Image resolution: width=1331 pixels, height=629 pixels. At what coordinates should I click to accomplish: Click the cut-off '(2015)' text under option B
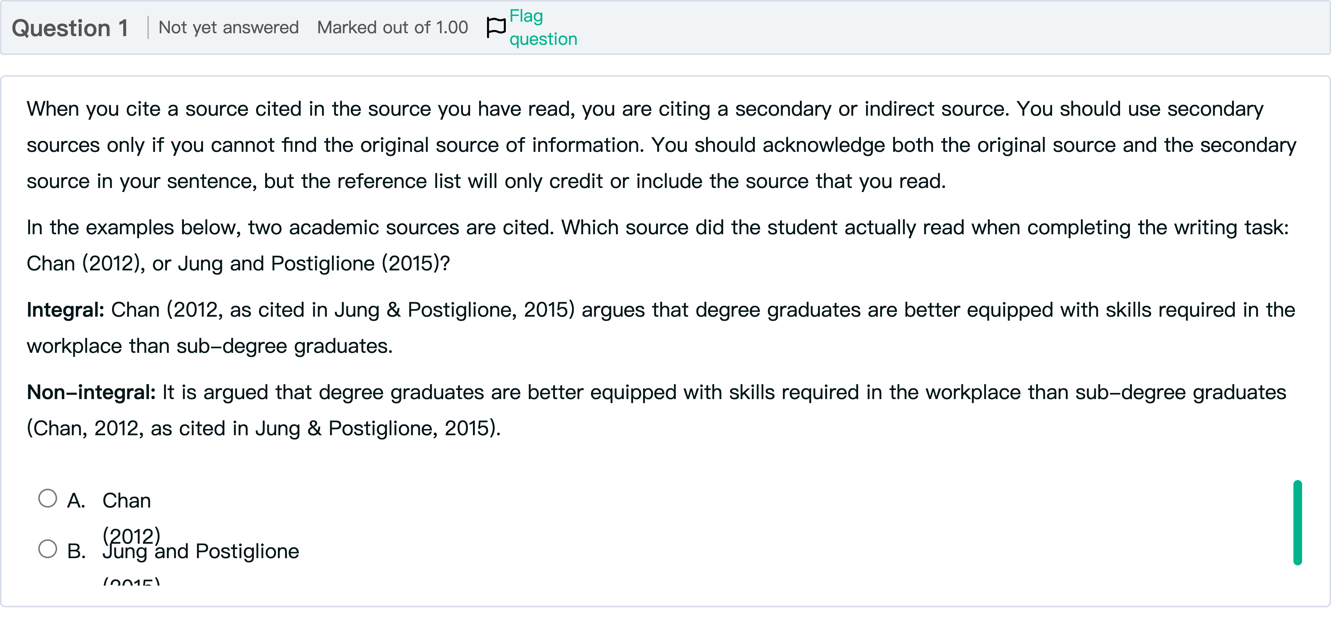tap(131, 582)
